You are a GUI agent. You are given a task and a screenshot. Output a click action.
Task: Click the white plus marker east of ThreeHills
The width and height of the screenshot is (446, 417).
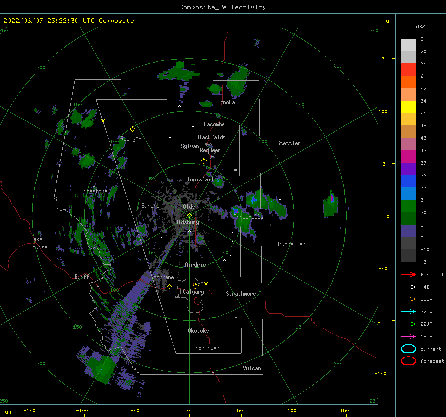click(280, 199)
